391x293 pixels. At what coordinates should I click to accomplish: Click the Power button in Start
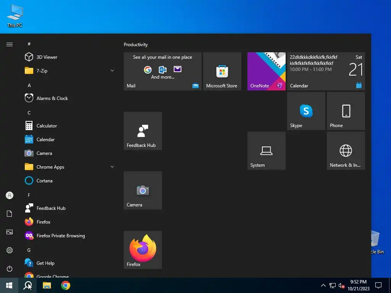click(10, 269)
